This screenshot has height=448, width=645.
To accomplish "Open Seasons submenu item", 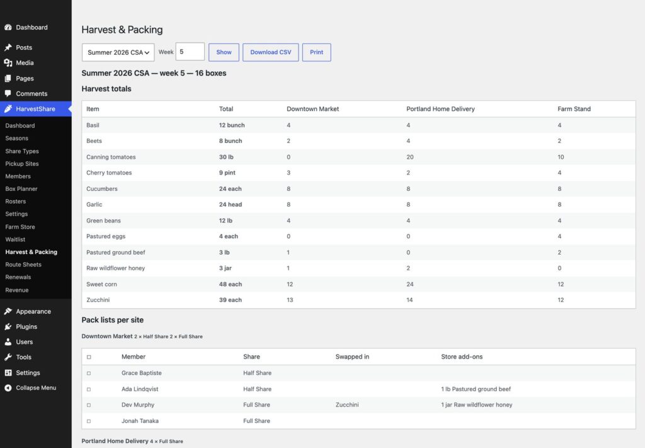I will coord(17,138).
